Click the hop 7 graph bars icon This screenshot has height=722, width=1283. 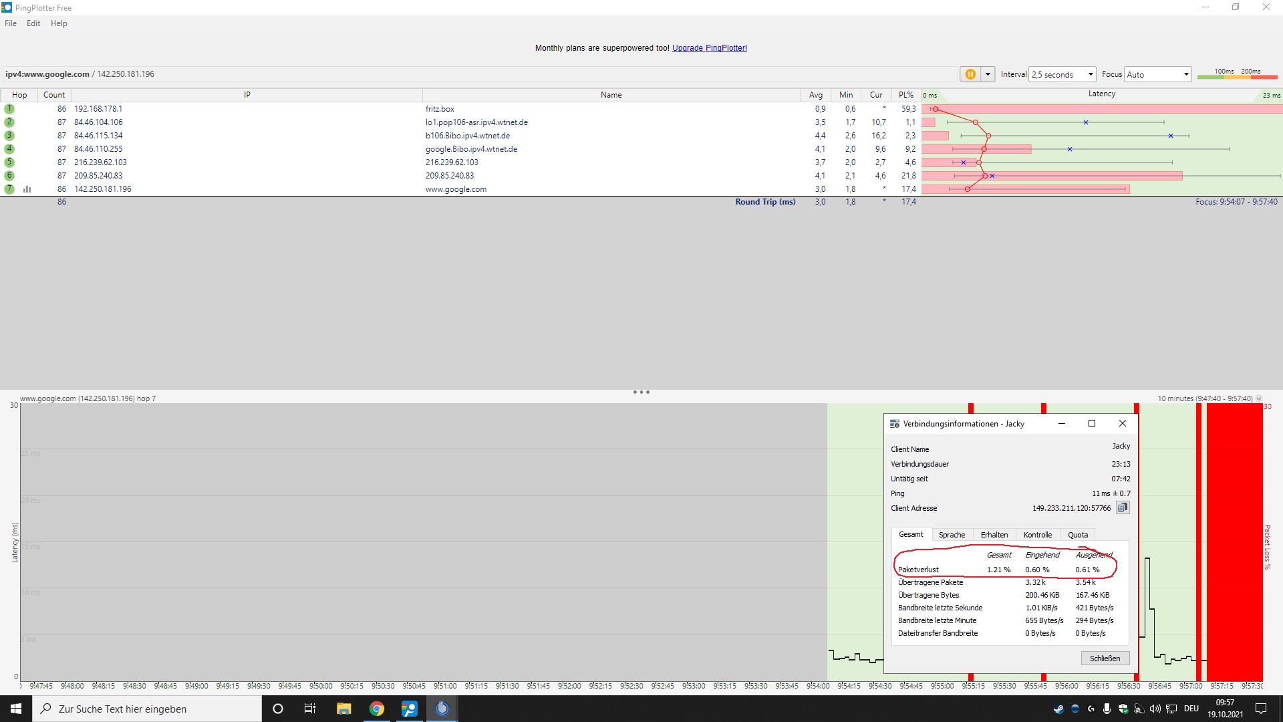click(x=27, y=189)
